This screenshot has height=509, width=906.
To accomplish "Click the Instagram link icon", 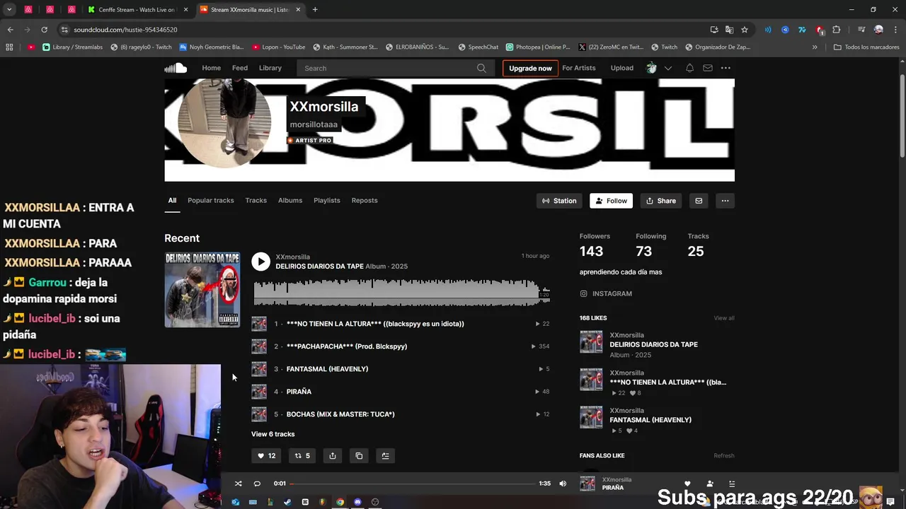I will [x=583, y=293].
